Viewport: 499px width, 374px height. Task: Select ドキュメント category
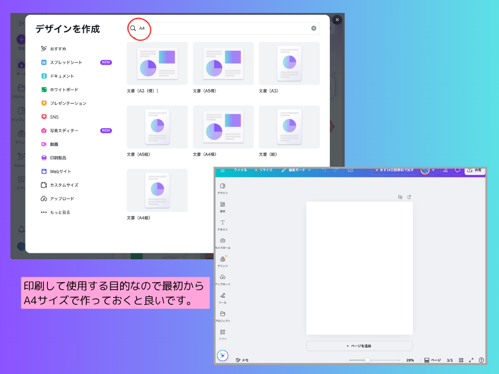[57, 76]
